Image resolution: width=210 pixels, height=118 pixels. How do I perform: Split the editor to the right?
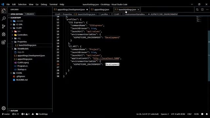click(202, 10)
